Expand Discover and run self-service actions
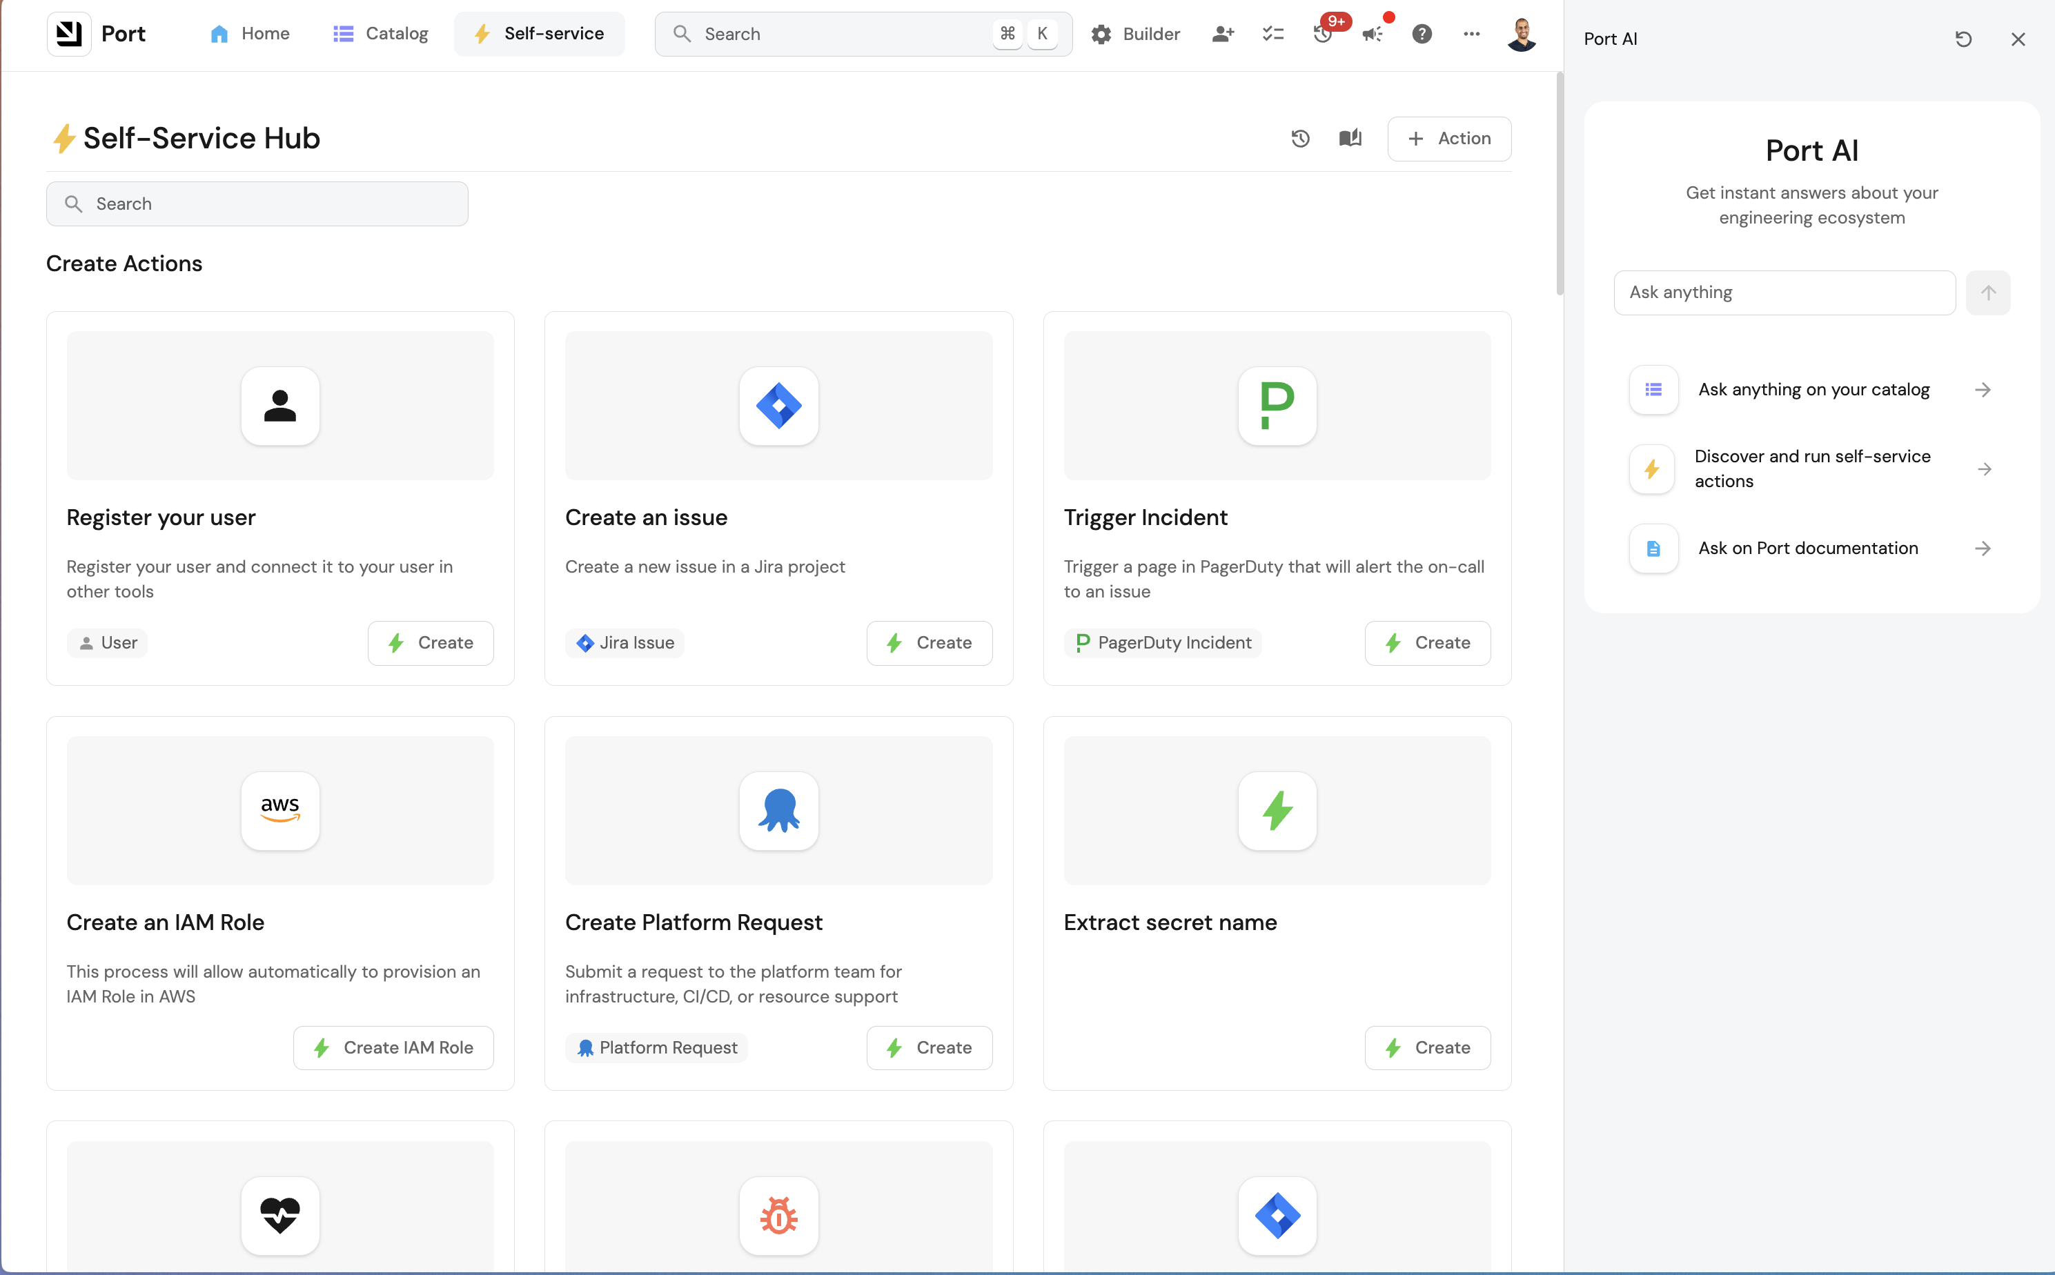Image resolution: width=2055 pixels, height=1275 pixels. 1811,469
